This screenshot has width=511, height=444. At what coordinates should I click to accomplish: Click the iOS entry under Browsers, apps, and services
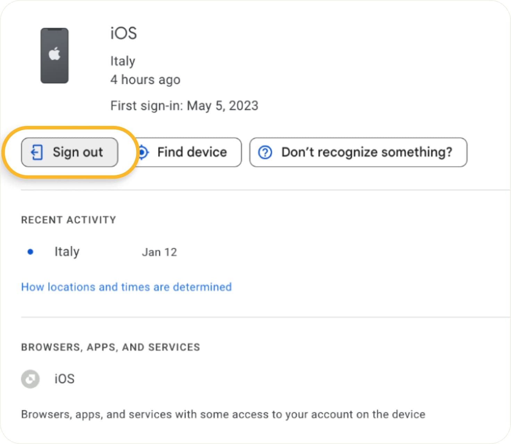click(64, 379)
